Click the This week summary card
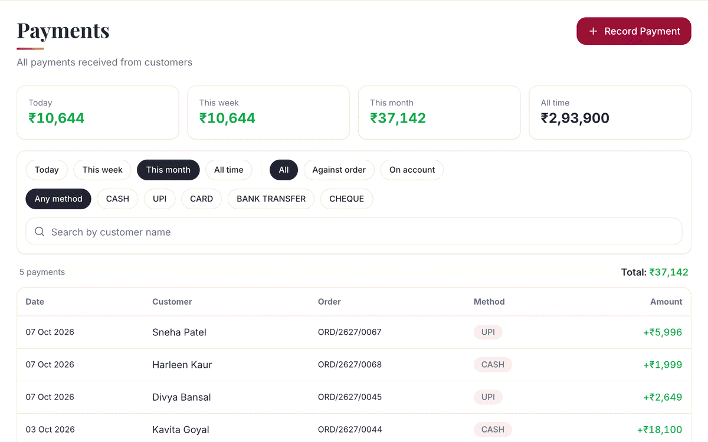Image resolution: width=708 pixels, height=442 pixels. [x=268, y=113]
